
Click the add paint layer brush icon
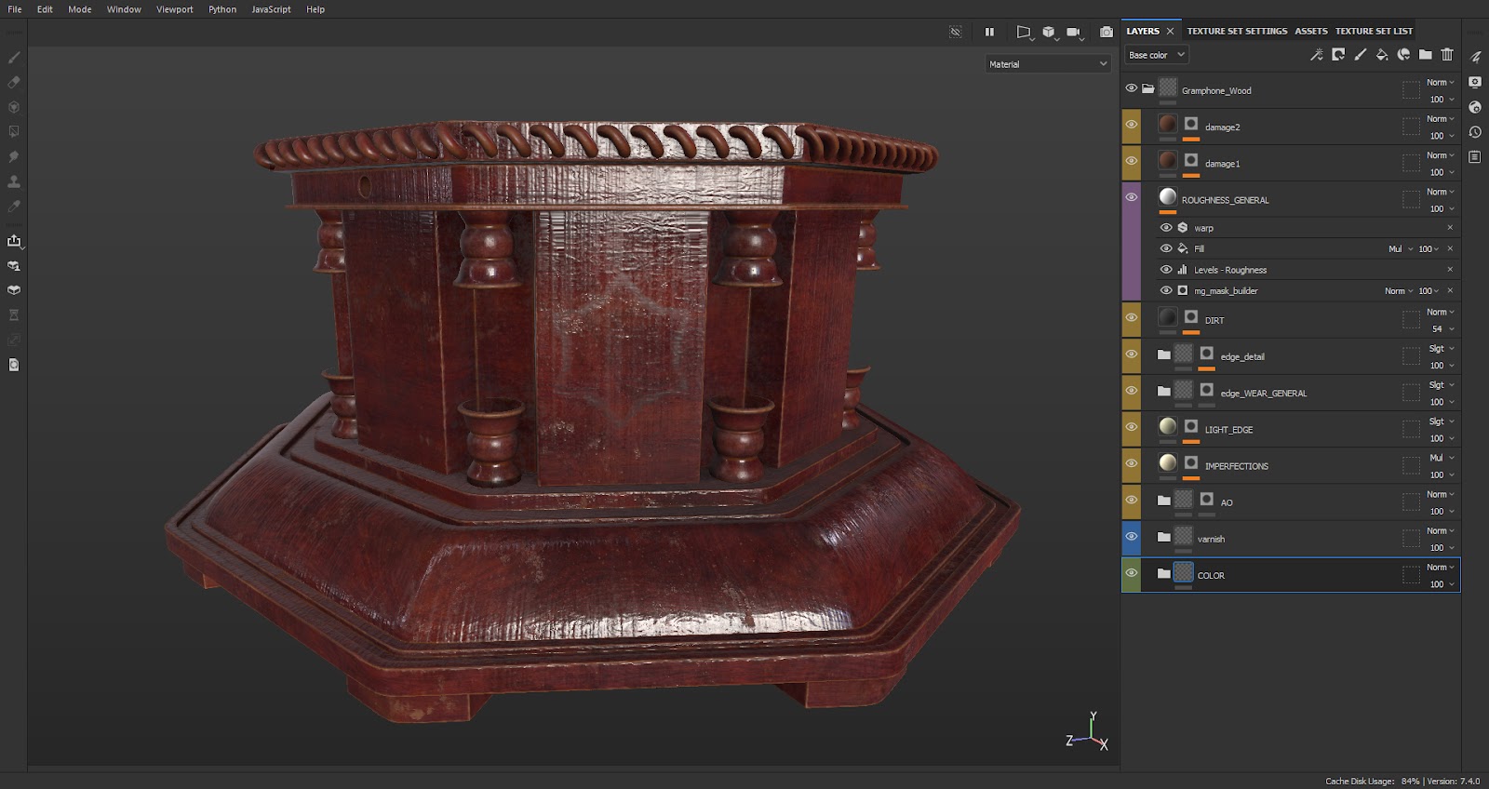[x=1360, y=55]
